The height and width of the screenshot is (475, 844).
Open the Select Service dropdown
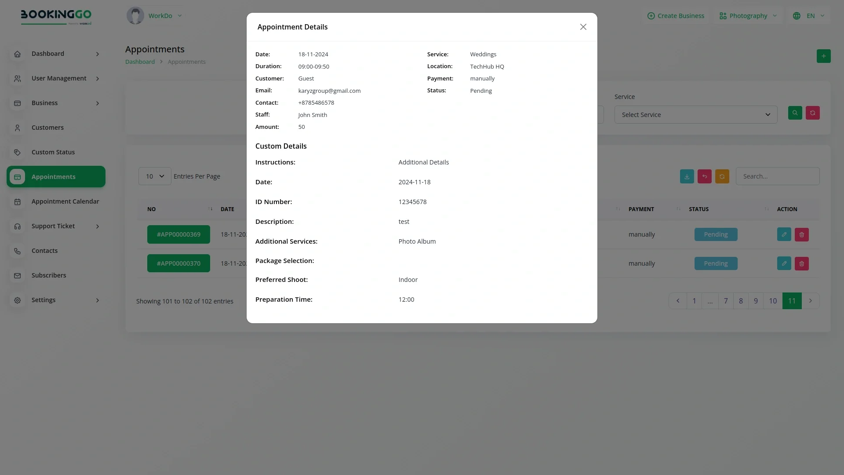(x=695, y=115)
